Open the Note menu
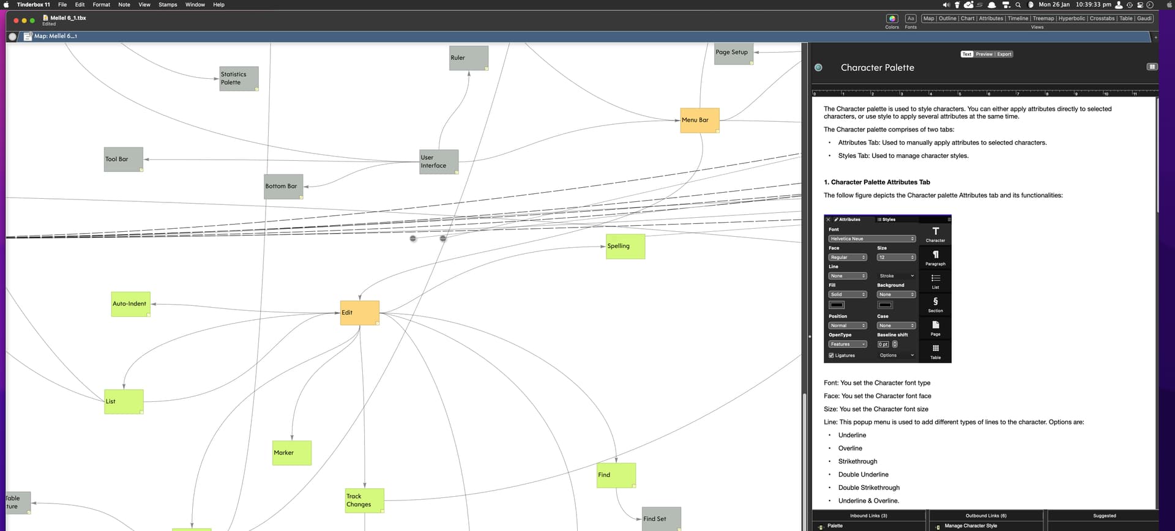The image size is (1175, 531). (x=124, y=5)
